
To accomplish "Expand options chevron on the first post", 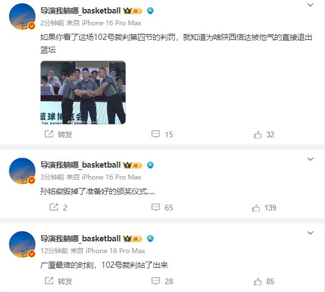I will (x=310, y=5).
